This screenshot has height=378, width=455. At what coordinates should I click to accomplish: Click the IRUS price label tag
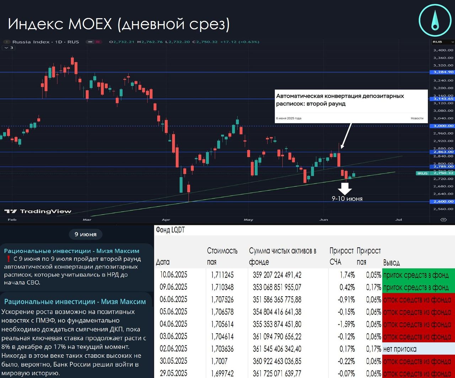pyautogui.click(x=422, y=173)
